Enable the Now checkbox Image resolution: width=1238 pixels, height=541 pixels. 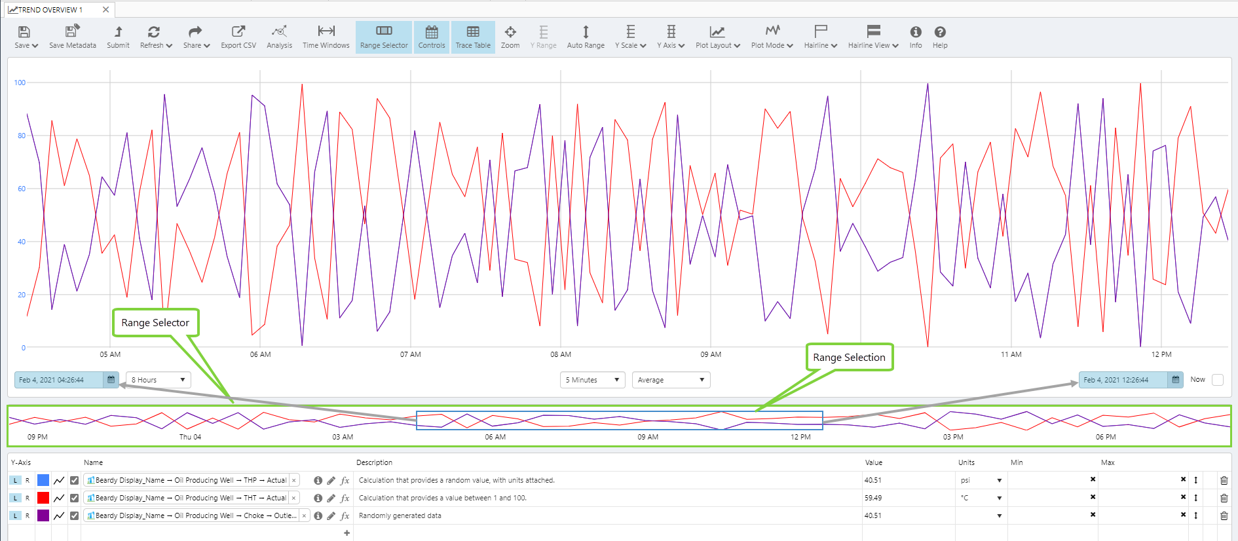[x=1217, y=380]
